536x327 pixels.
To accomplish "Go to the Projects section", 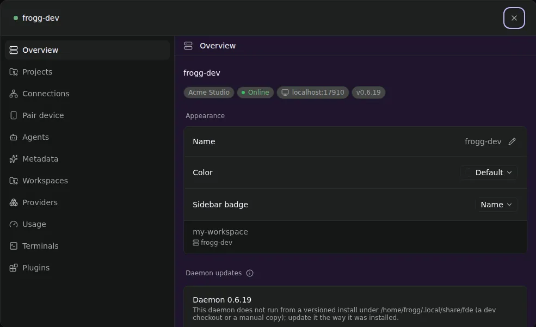I will (88, 72).
